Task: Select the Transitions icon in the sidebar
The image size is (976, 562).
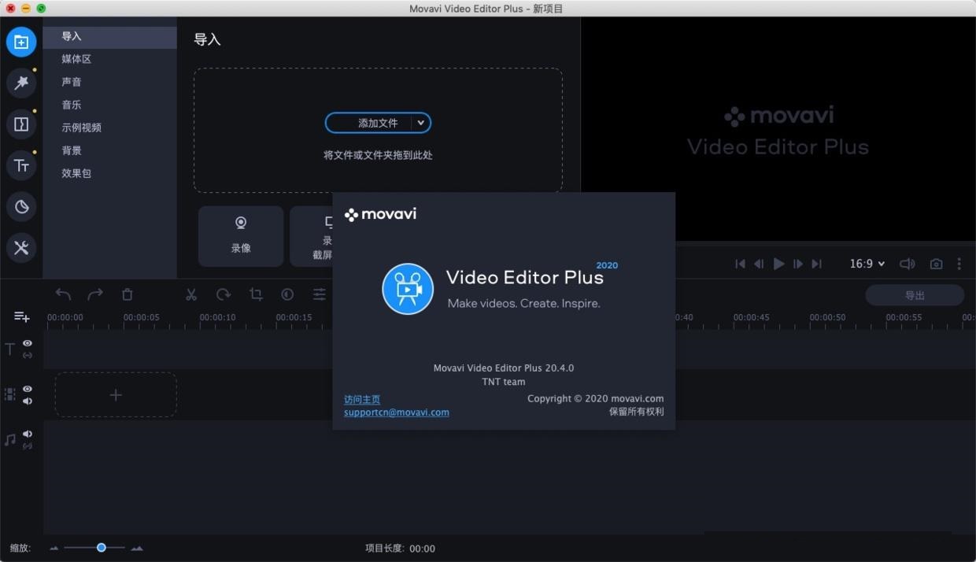Action: point(21,124)
